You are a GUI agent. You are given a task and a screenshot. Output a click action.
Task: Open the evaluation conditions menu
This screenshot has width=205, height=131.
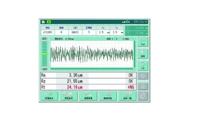[49, 96]
